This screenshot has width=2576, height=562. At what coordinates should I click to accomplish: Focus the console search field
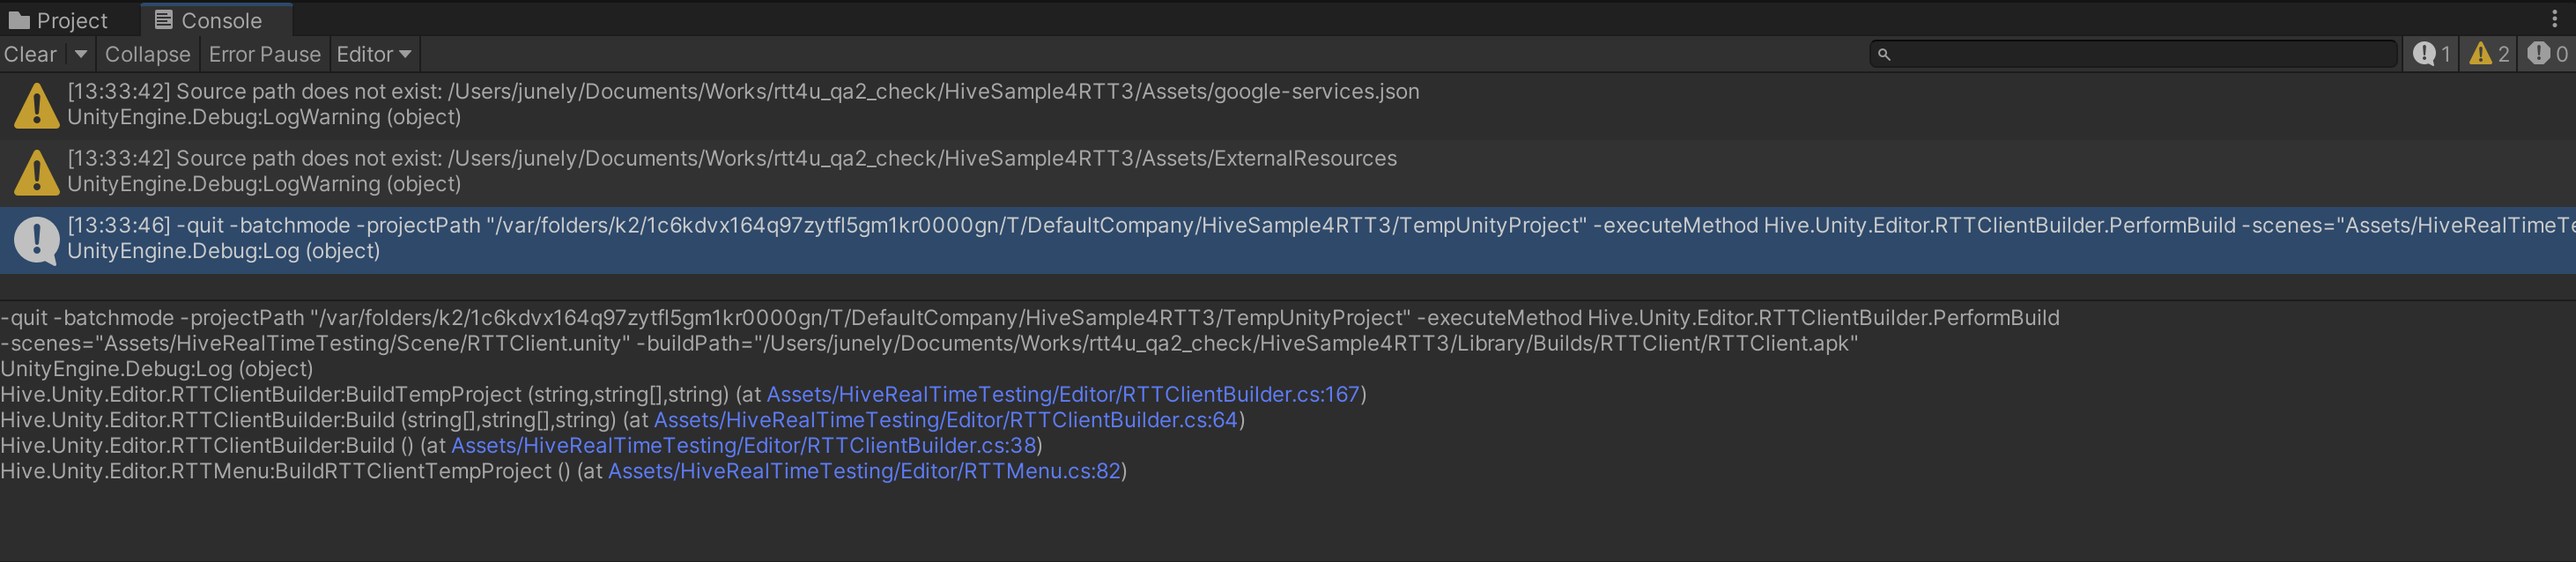2140,54
